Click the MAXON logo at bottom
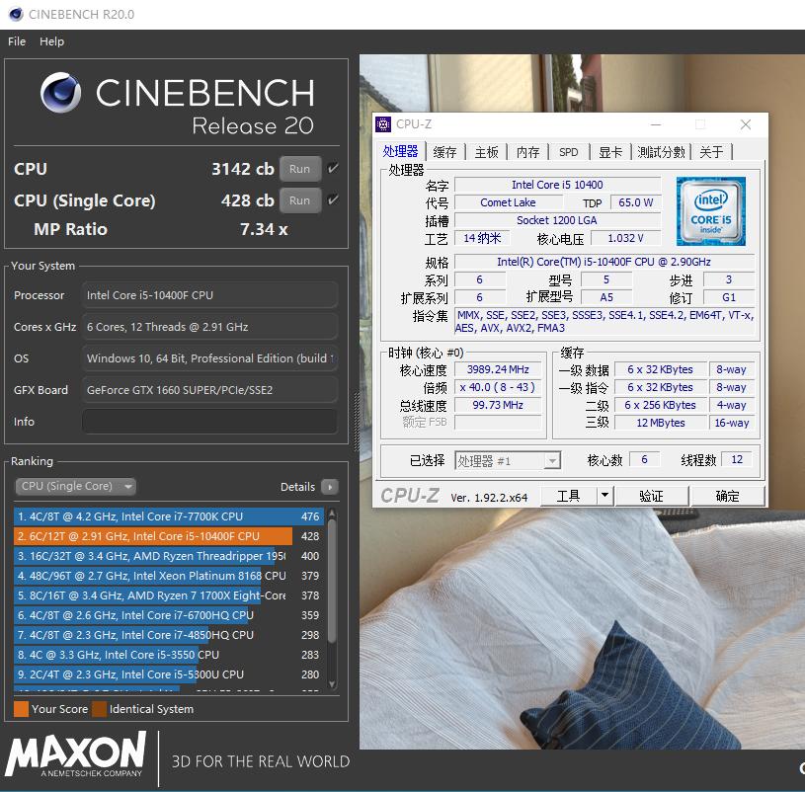Screen dimensions: 805x792 (x=75, y=754)
